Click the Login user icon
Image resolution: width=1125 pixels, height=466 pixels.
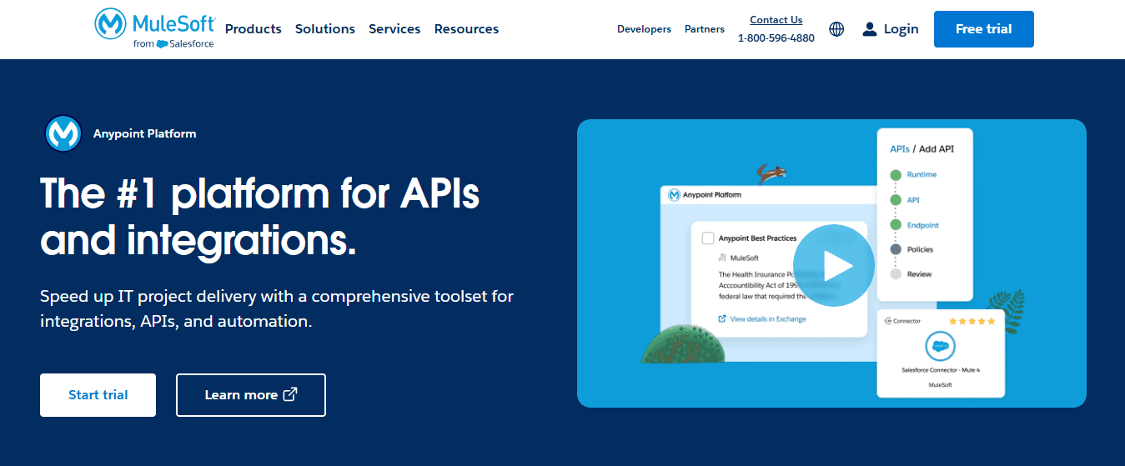click(x=870, y=29)
